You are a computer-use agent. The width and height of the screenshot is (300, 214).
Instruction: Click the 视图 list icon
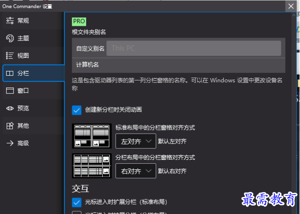[x=10, y=55]
